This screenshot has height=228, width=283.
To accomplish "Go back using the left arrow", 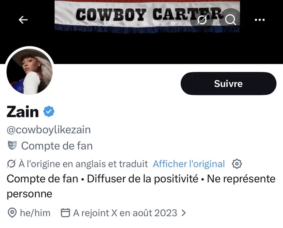I will [23, 20].
